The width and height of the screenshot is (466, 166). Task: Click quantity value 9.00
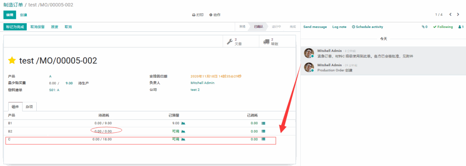(69, 83)
